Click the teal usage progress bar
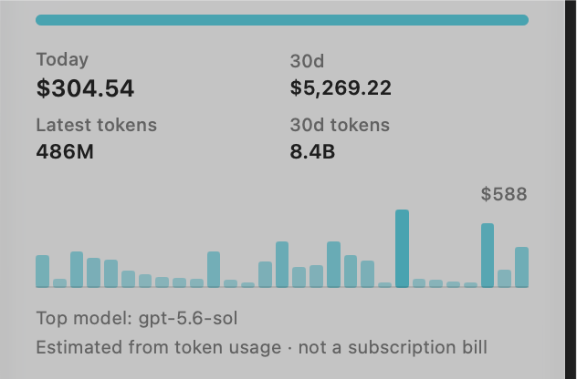577x379 pixels. [282, 20]
